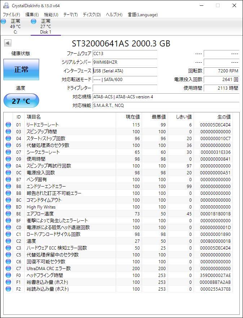This screenshot has width=243, height=318.
Task: Open the ファイル(F) menu
Action: tap(12, 15)
